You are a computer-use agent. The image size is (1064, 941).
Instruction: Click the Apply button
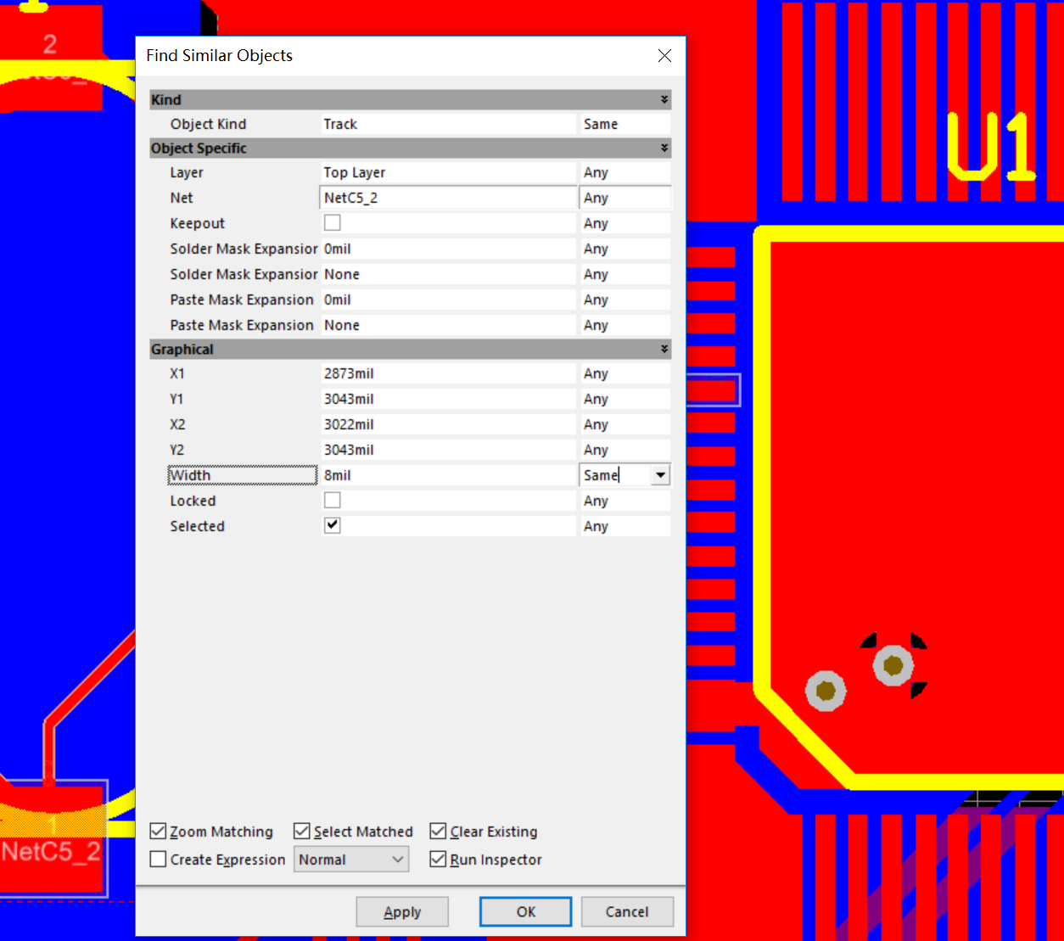pos(402,912)
